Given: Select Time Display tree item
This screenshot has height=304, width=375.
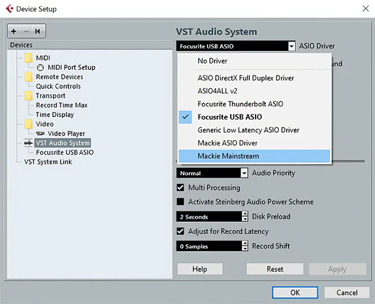Looking at the screenshot, I should [x=55, y=115].
